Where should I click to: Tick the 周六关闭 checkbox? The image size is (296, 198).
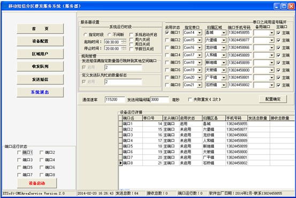(x=131, y=40)
